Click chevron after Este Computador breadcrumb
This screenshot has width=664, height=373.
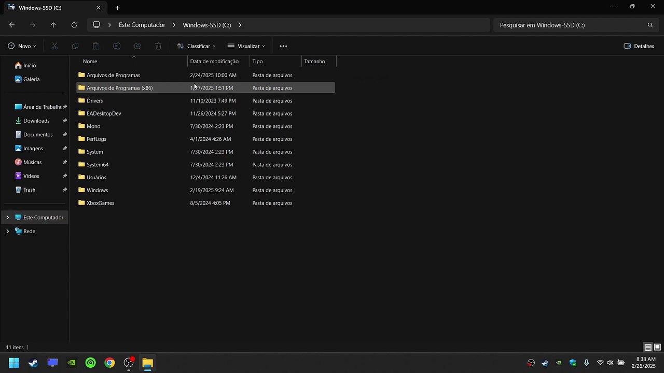point(174,25)
